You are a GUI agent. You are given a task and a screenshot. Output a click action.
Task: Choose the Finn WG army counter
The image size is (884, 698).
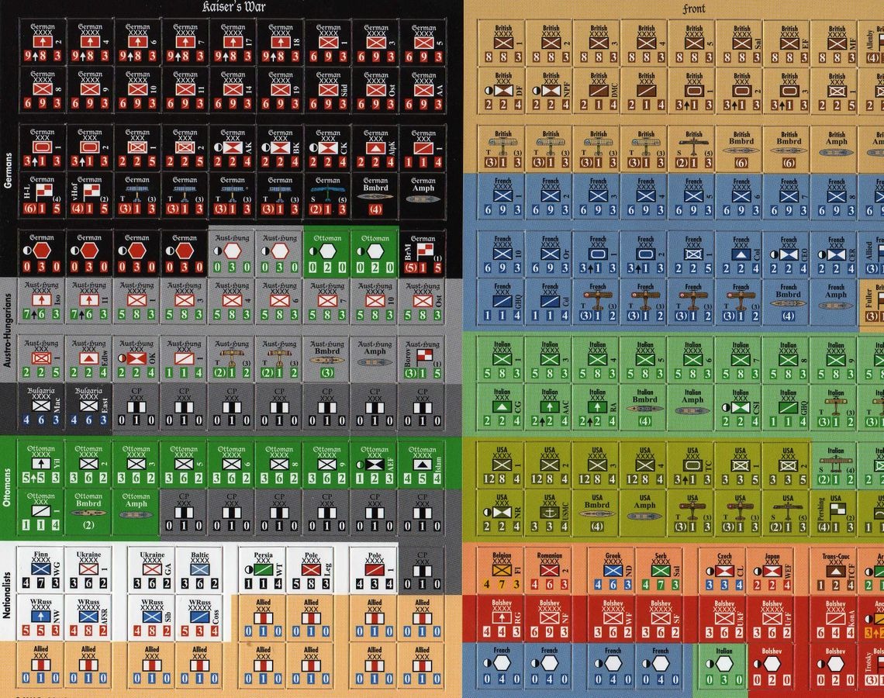click(42, 570)
